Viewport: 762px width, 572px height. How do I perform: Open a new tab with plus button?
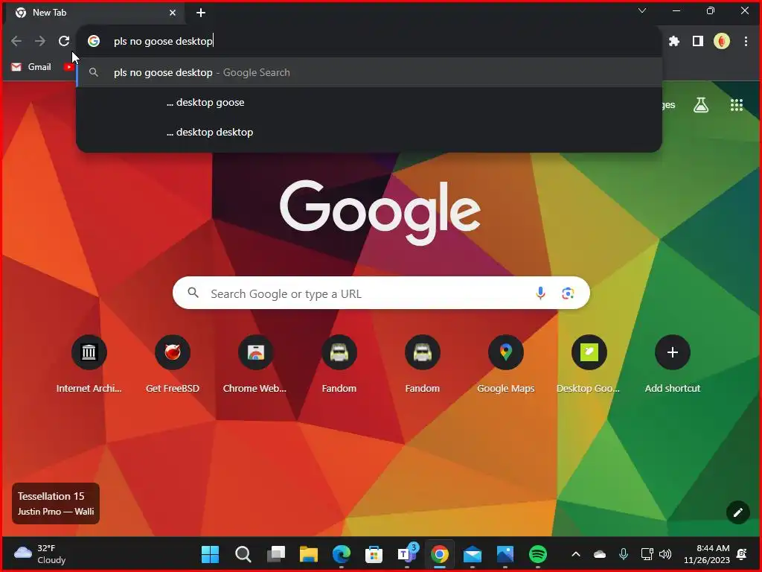[x=201, y=13]
